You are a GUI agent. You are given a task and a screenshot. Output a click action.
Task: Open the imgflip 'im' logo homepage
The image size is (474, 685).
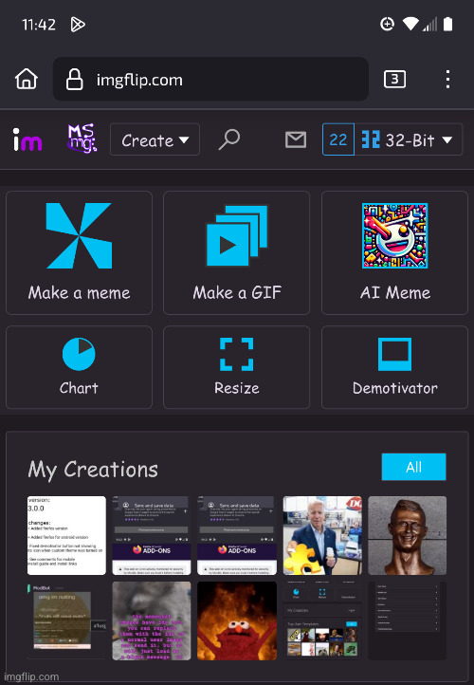point(27,139)
